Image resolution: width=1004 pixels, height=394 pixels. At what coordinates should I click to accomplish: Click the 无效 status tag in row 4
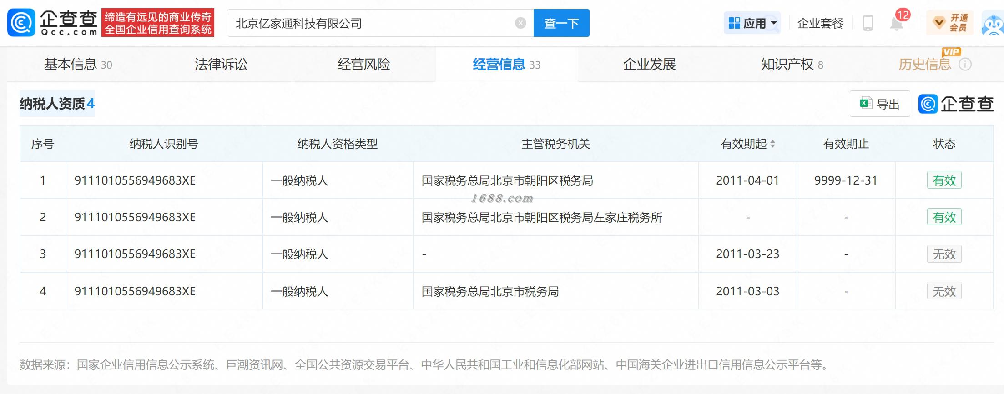pyautogui.click(x=944, y=291)
